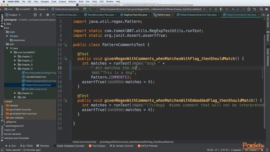Screen dimensions: 270x152
Task: Run second test method gutter icon on line 22
Action: [x=65, y=100]
